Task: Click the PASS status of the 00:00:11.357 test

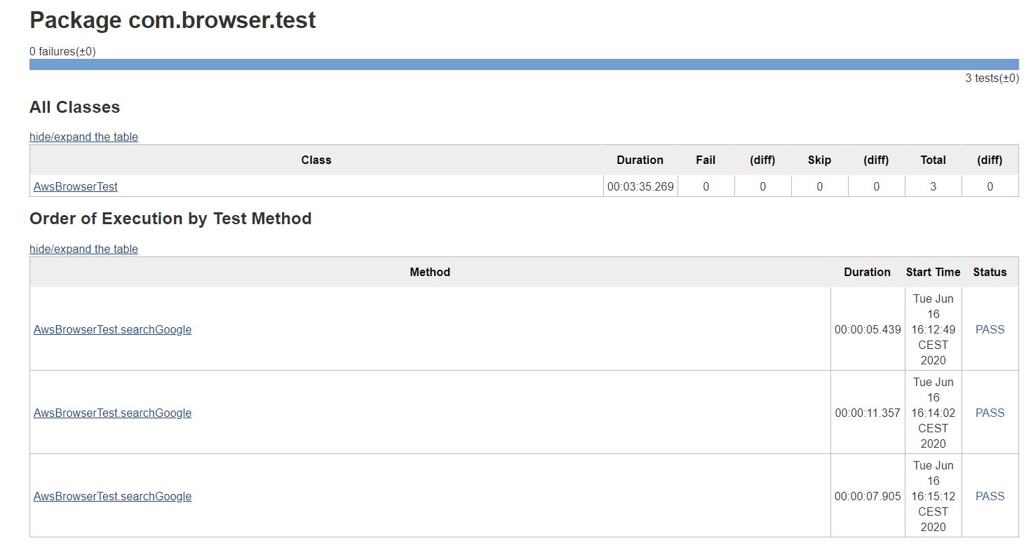Action: tap(990, 413)
